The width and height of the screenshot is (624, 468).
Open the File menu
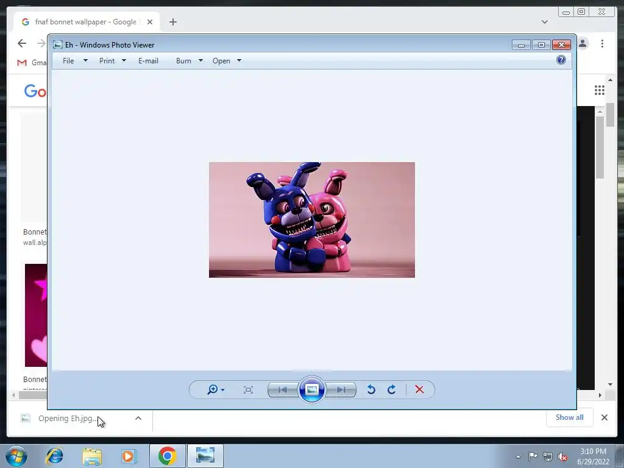68,61
